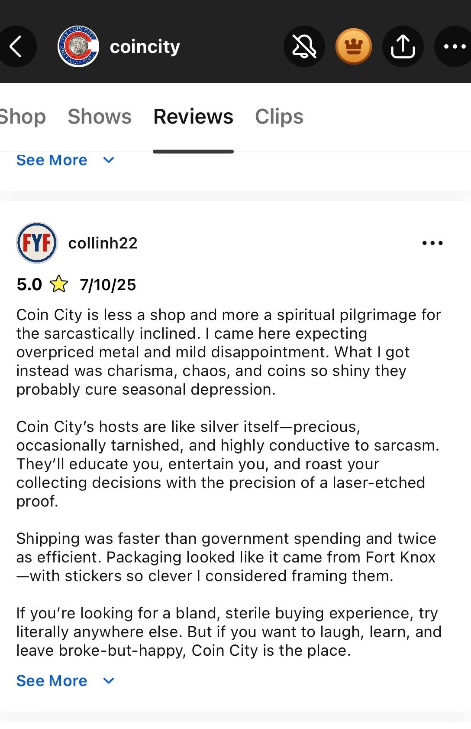This screenshot has height=729, width=471.
Task: Click chevron beside the bottom See More
Action: tap(109, 681)
